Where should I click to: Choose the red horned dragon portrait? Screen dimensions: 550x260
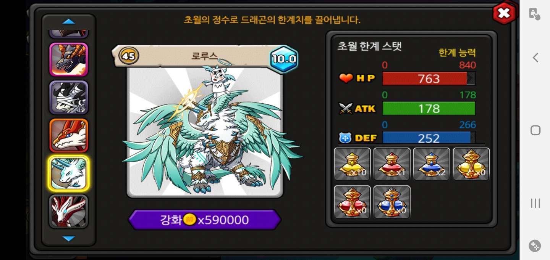(x=69, y=135)
